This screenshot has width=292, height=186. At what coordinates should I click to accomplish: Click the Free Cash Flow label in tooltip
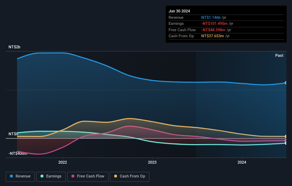coord(182,30)
